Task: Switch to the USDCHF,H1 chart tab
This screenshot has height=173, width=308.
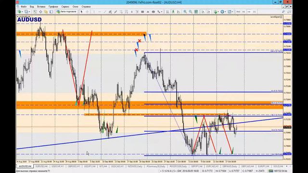Action: [x=58, y=166]
